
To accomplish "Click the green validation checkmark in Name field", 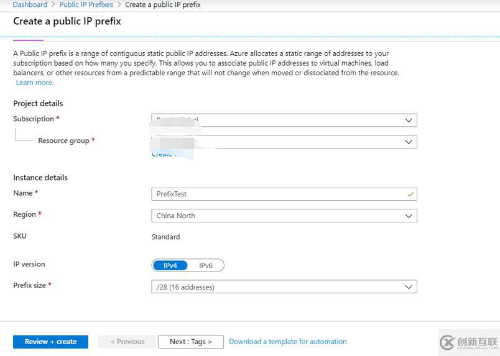I will coord(410,194).
